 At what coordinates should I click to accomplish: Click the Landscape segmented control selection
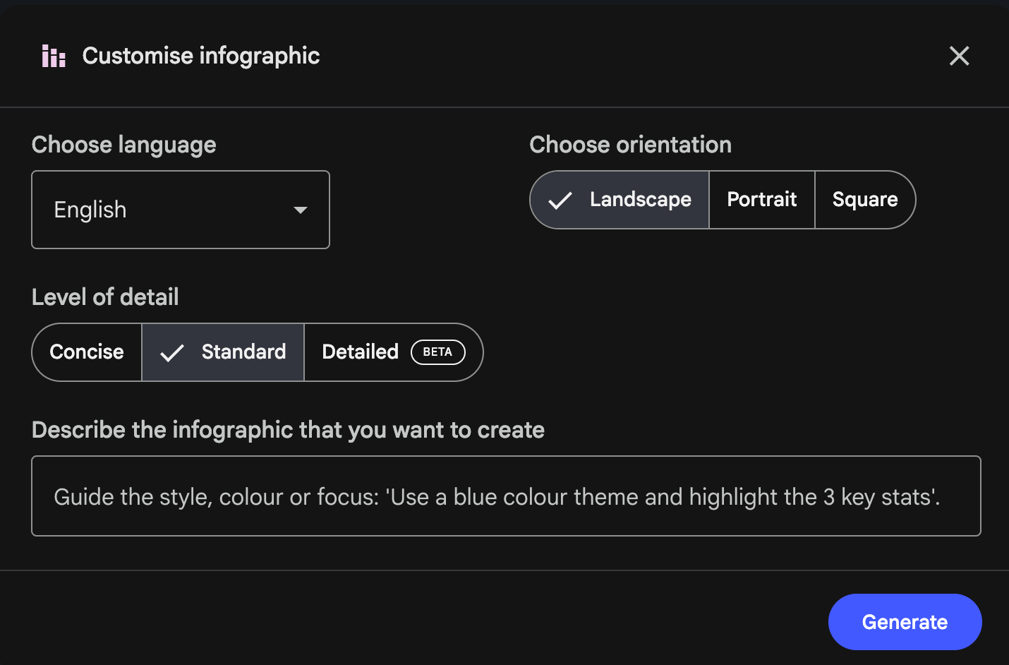pyautogui.click(x=619, y=200)
